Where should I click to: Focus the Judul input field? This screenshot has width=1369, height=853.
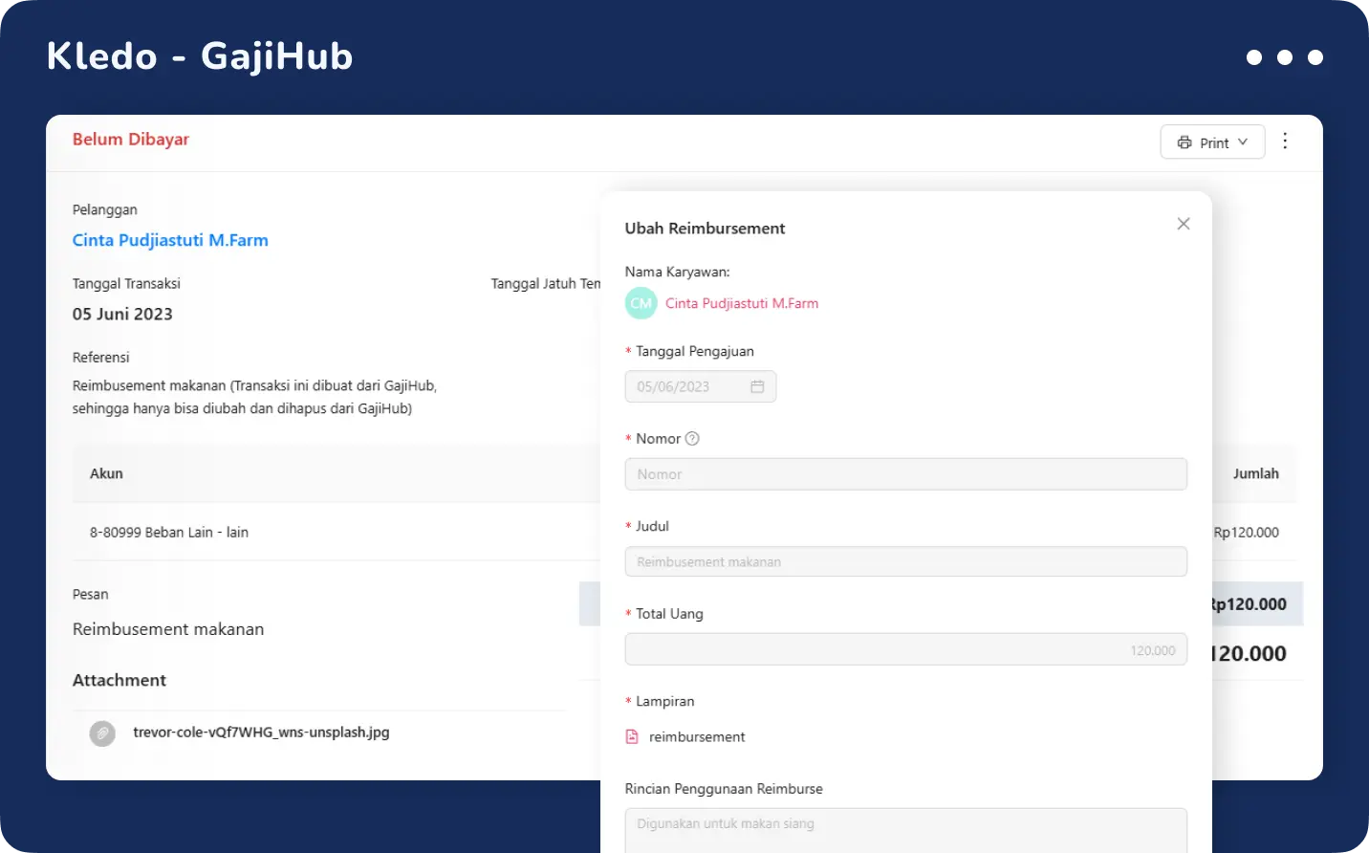point(906,561)
